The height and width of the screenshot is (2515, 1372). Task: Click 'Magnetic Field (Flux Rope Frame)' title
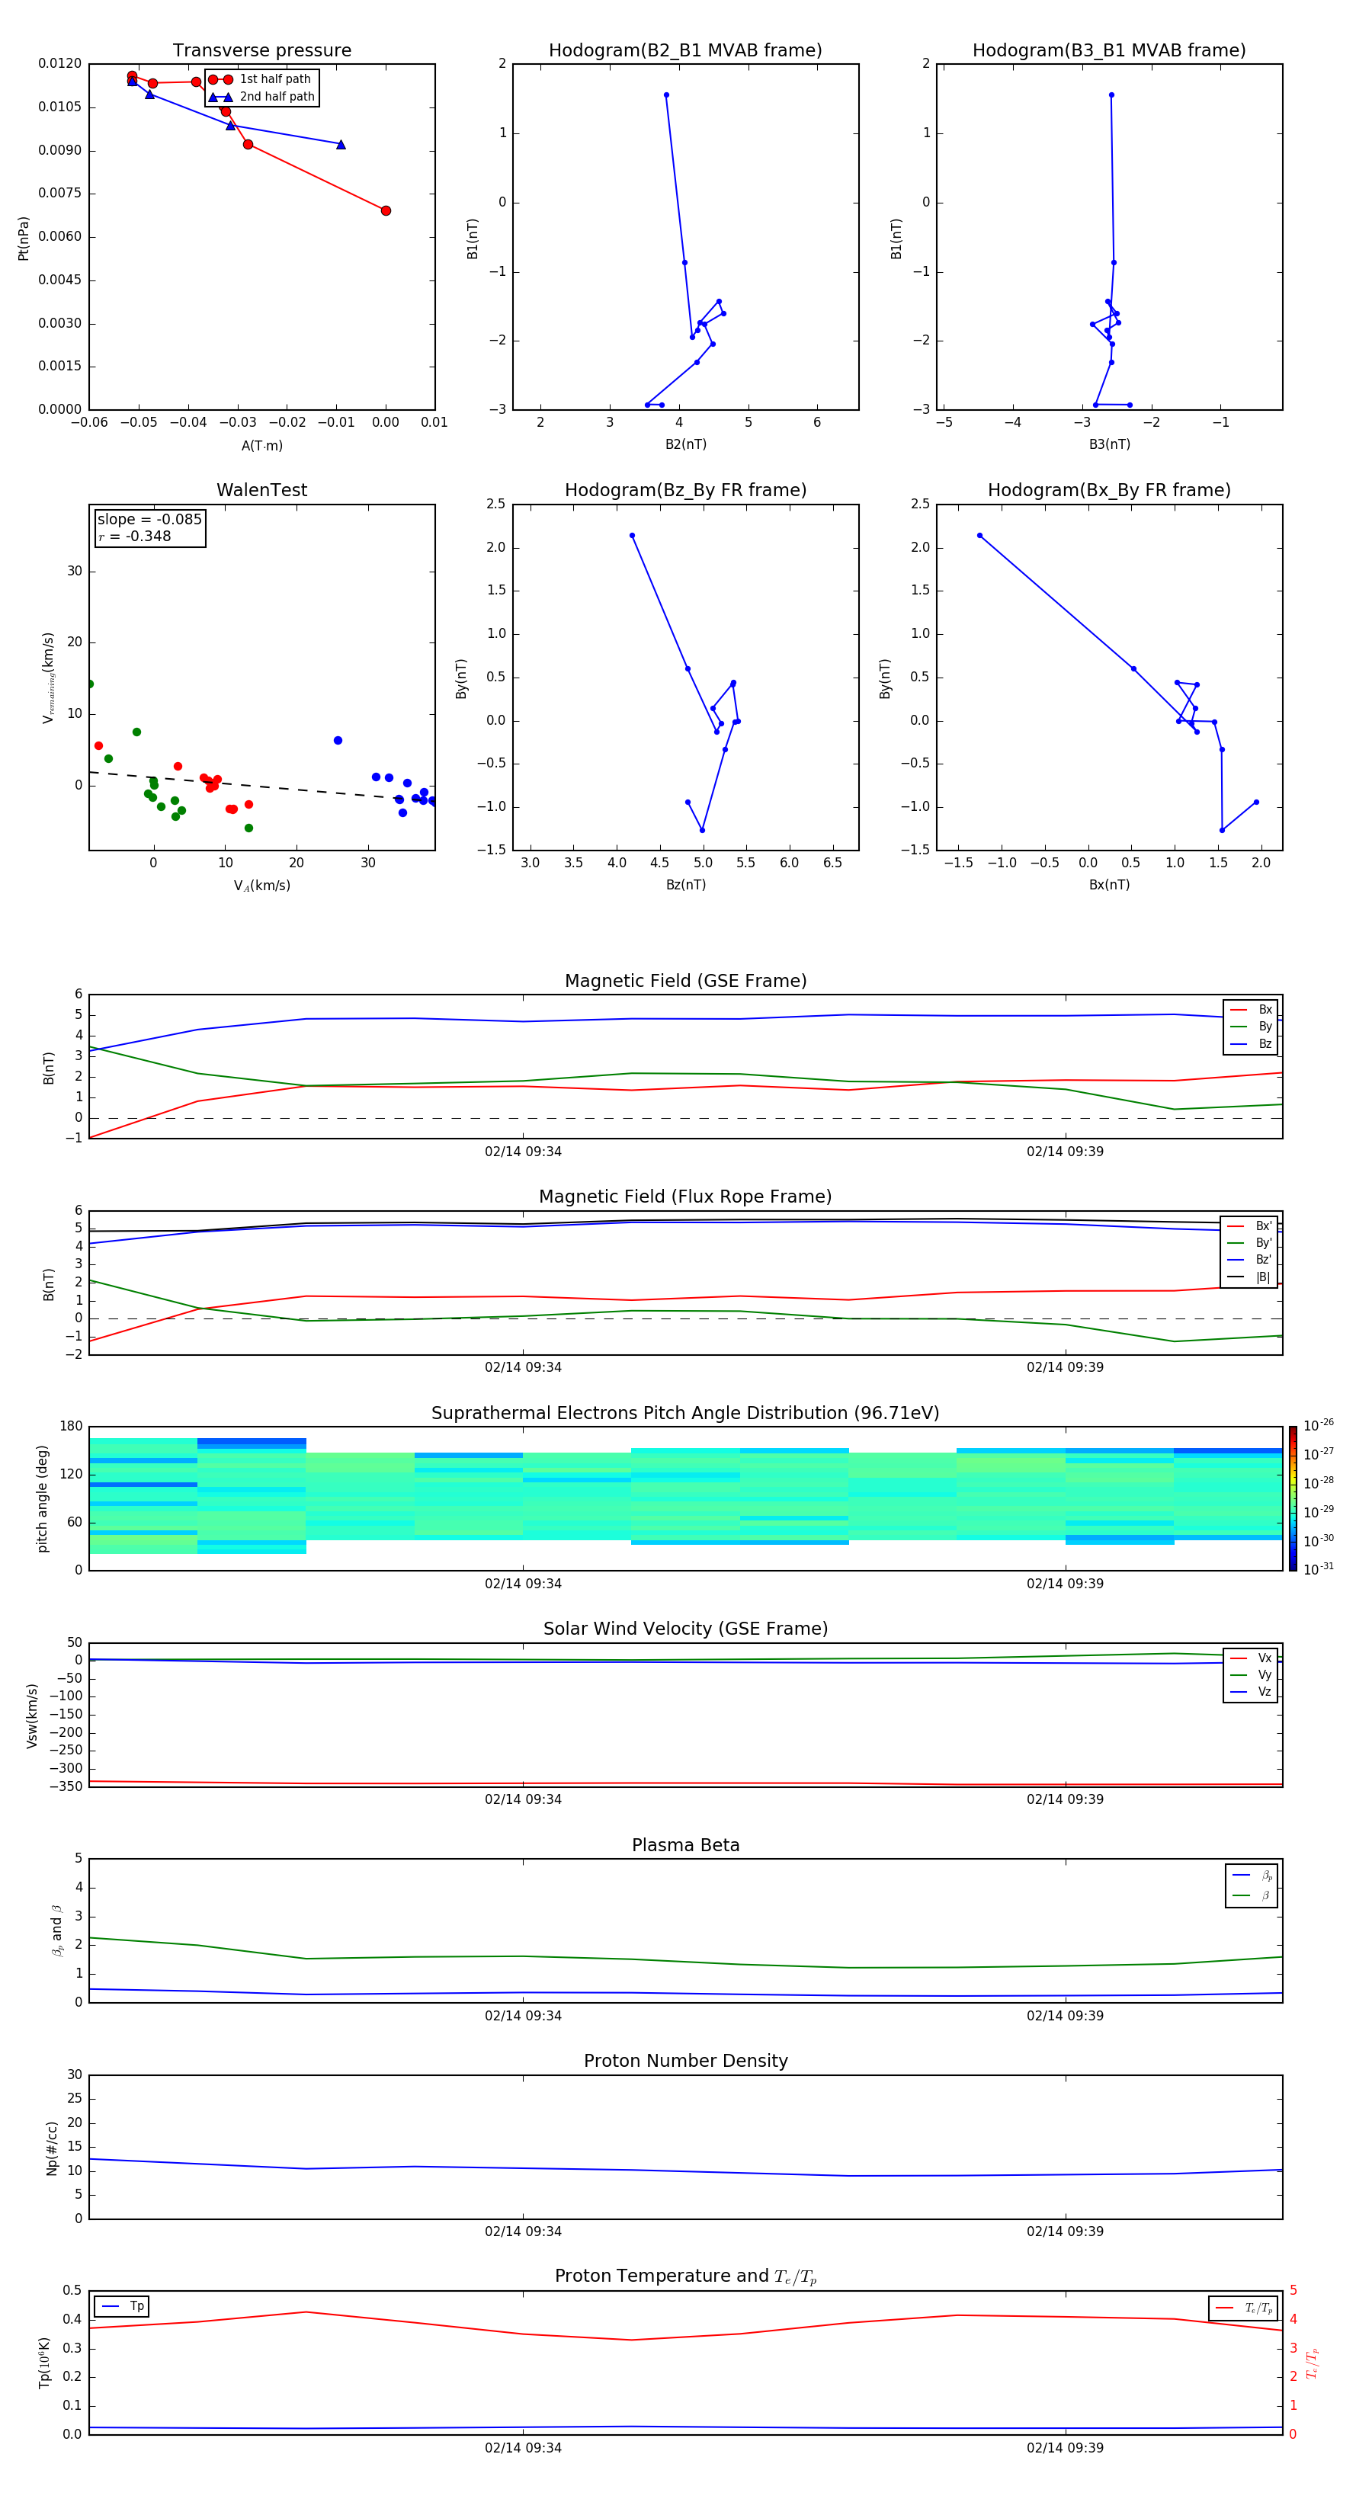[x=685, y=1197]
